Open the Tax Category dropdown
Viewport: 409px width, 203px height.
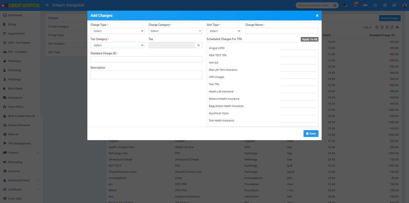(x=117, y=45)
